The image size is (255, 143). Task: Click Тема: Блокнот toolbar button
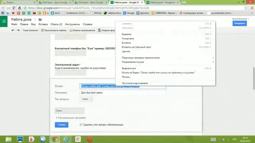(30, 30)
